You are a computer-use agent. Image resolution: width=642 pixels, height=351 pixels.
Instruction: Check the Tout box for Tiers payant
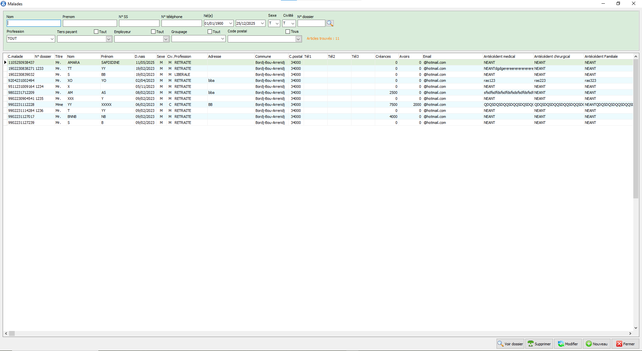click(96, 32)
